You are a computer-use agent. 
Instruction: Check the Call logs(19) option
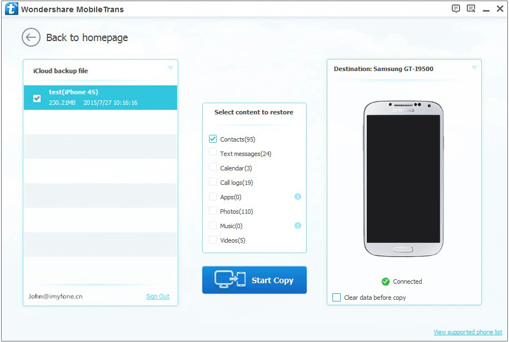point(213,182)
